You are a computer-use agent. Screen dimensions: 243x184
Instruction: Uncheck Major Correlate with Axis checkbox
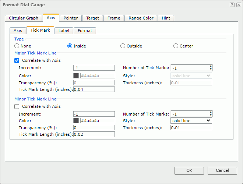[17, 60]
